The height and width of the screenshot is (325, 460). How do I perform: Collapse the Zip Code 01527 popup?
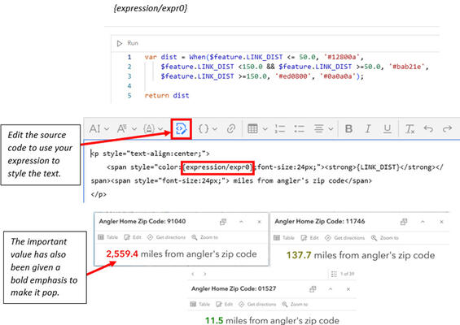tap(331, 289)
